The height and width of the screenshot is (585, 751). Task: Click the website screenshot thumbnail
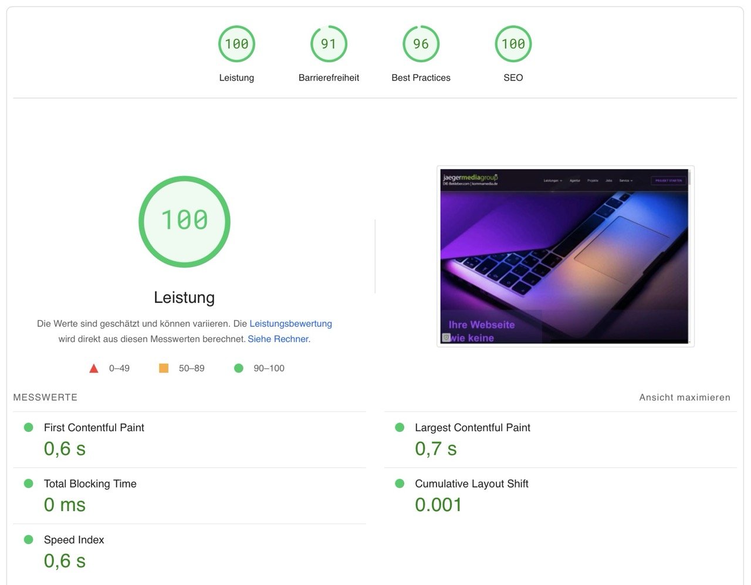coord(565,256)
